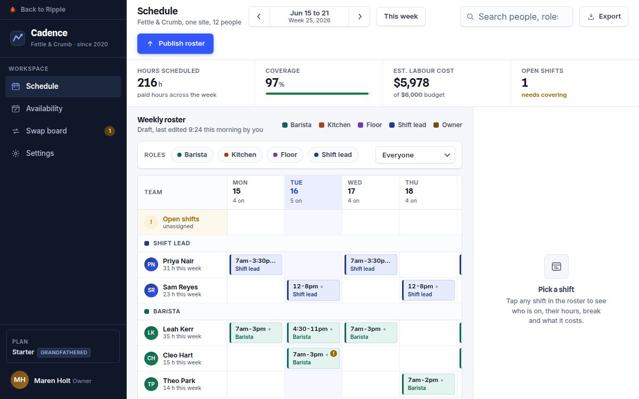639x399 pixels.
Task: Select the Monday 15 column header
Action: (256, 192)
